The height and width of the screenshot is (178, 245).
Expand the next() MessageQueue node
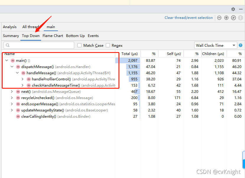pos(12,91)
